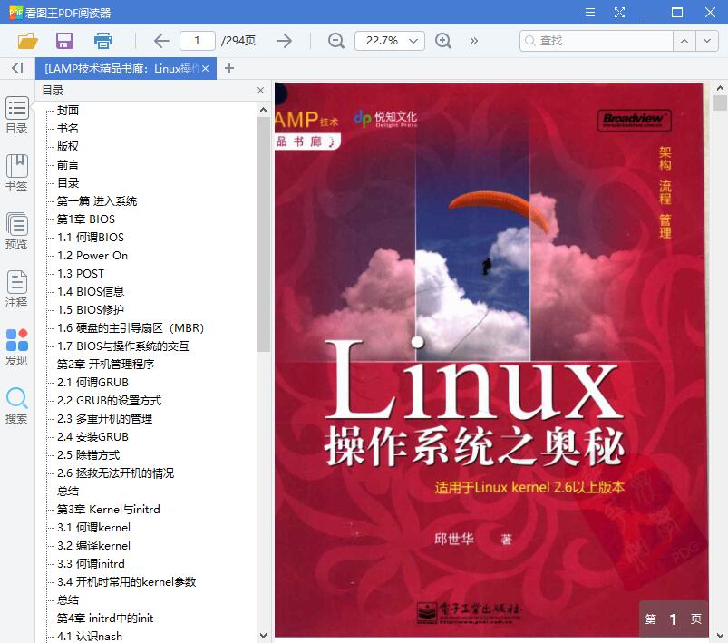This screenshot has width=728, height=643.
Task: Collapse the sidebar panel arrow
Action: pos(17,68)
